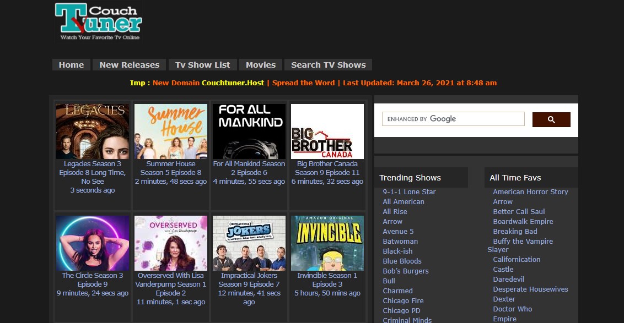
Task: Select Castle in All Time Favs
Action: tap(503, 270)
